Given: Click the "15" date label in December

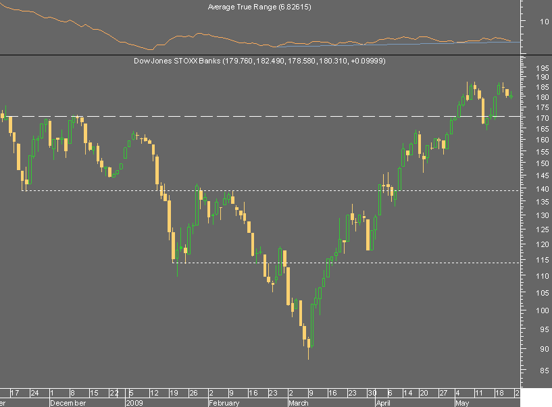Looking at the screenshot, I should pos(94,393).
